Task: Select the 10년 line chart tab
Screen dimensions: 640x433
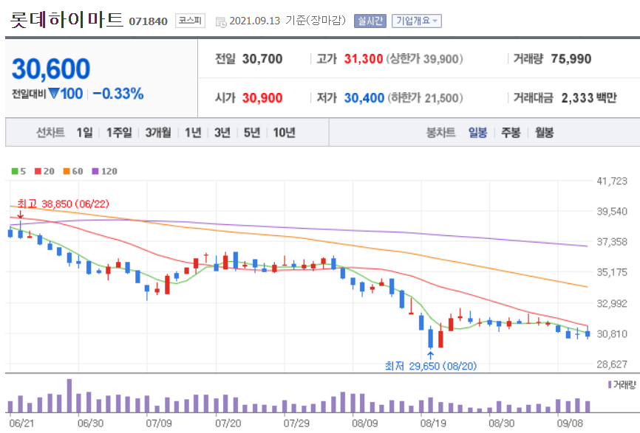Action: click(x=284, y=132)
